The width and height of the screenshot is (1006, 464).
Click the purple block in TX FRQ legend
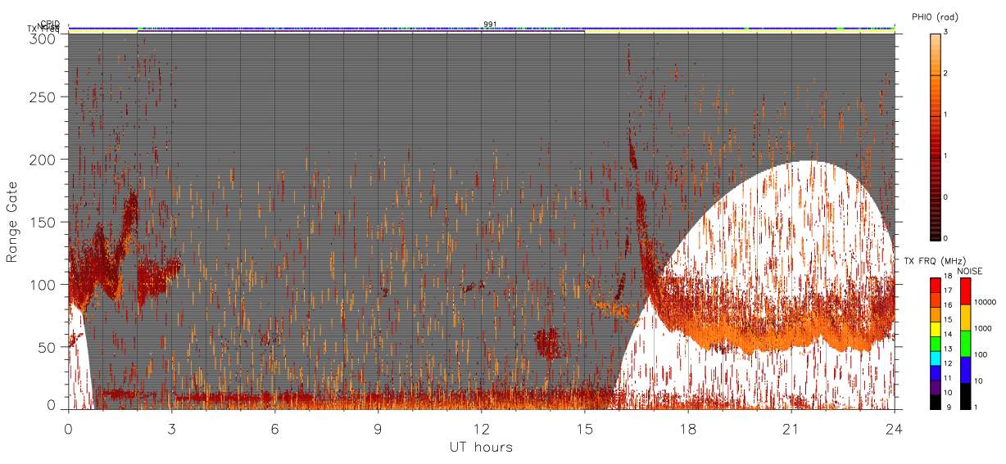935,389
